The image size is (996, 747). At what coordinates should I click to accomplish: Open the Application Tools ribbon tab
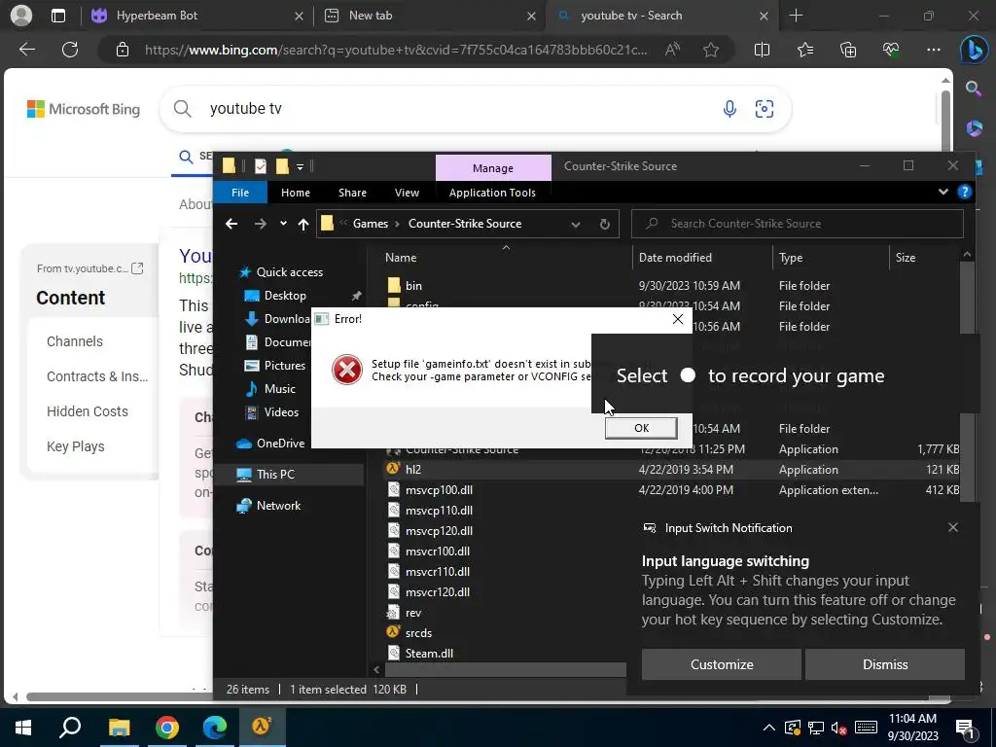492,193
